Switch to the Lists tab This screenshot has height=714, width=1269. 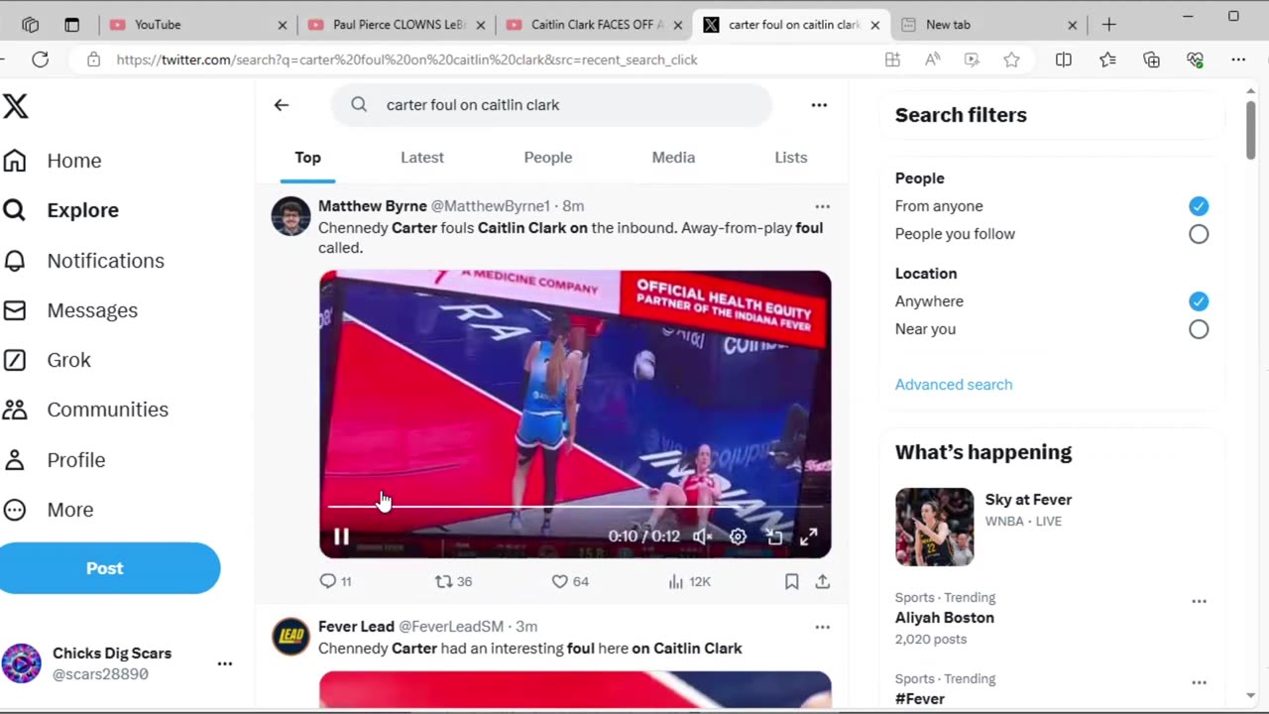[x=791, y=158]
